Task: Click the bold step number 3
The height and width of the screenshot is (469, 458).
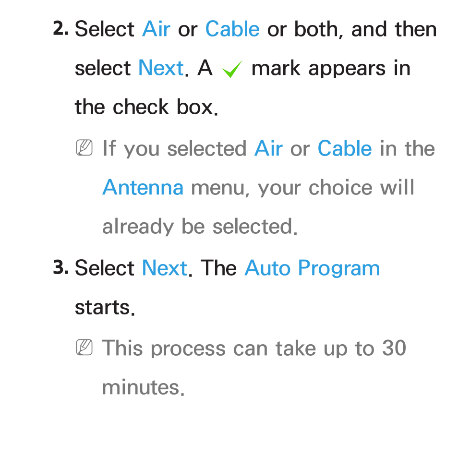Action: pos(60,267)
